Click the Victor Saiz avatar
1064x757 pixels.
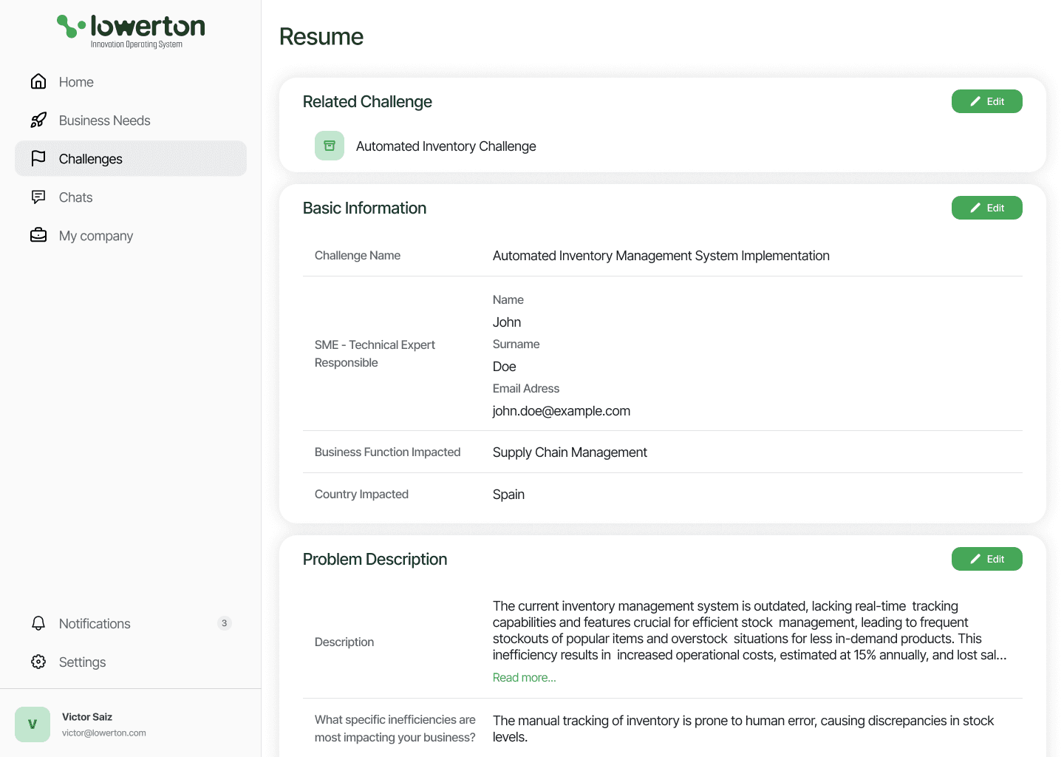point(33,724)
